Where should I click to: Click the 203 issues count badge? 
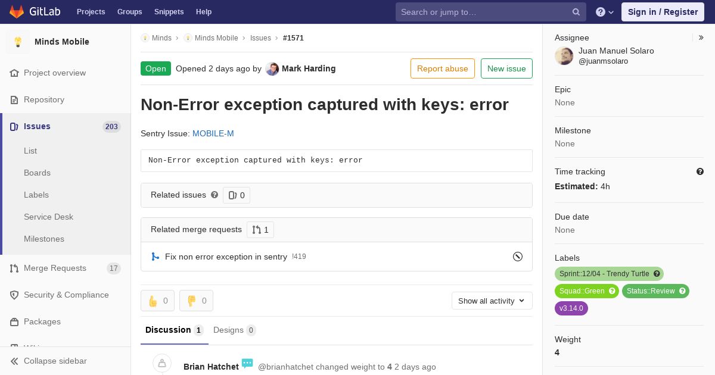[111, 126]
